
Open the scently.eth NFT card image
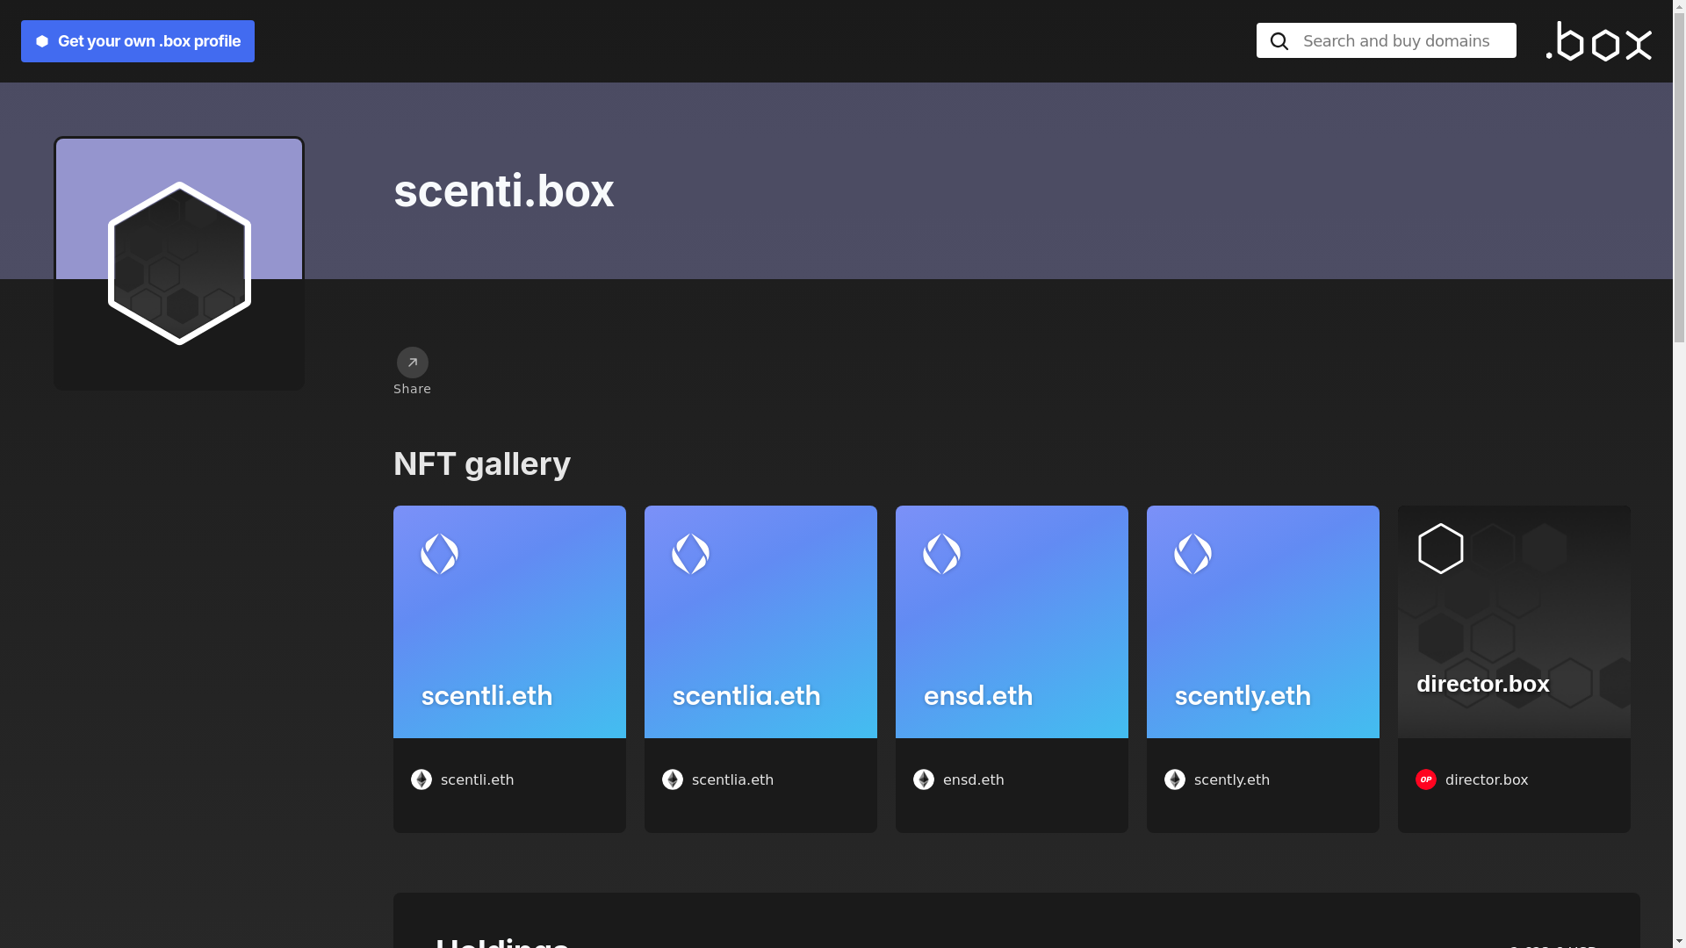point(1263,621)
